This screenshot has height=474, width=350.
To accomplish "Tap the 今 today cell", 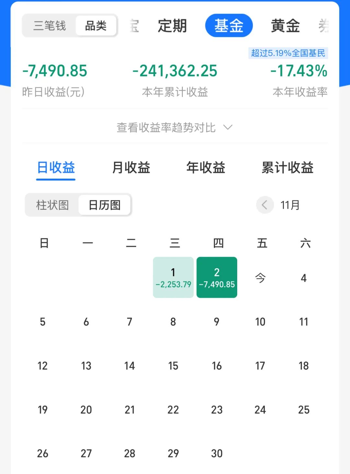I will point(260,278).
